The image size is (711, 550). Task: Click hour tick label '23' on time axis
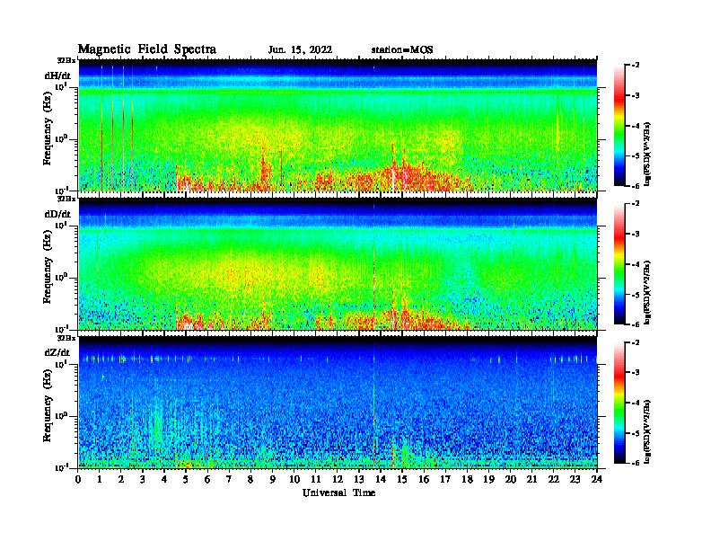tap(575, 479)
